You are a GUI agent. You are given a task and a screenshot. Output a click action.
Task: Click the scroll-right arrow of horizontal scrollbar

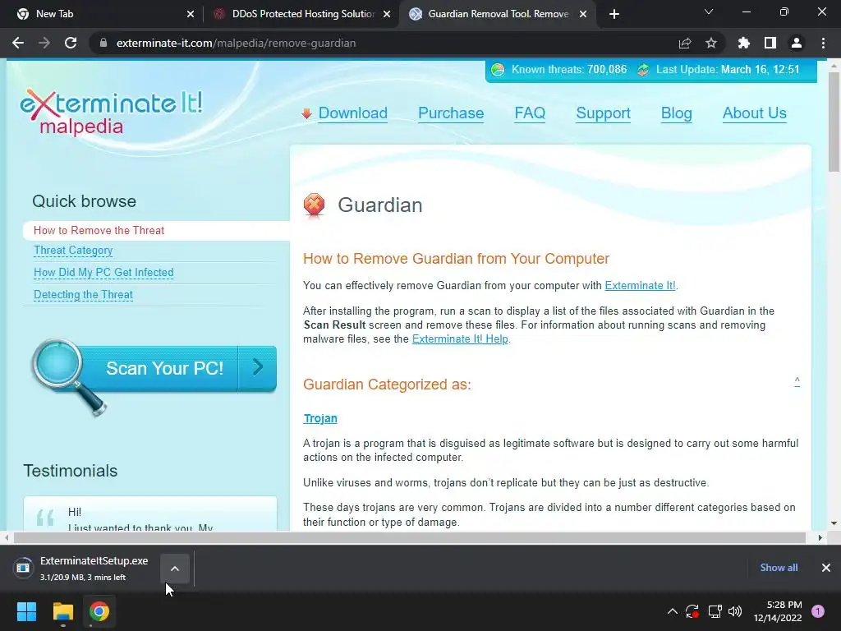pos(820,537)
